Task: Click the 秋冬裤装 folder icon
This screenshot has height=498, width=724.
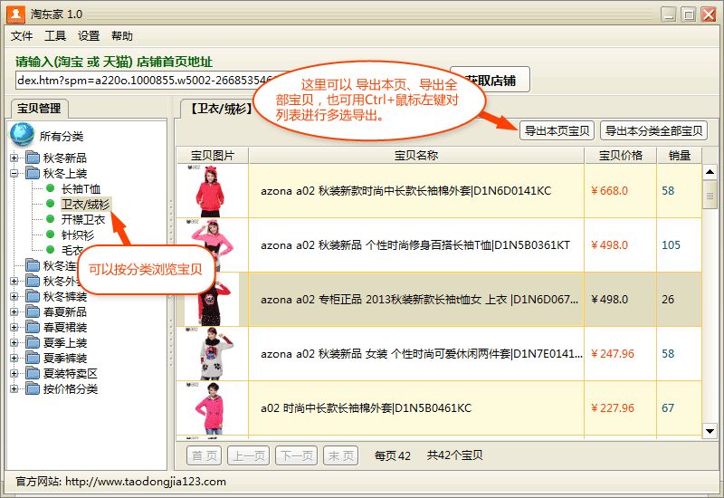Action: 33,296
